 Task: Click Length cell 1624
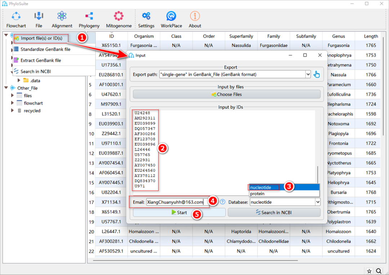coord(371,251)
